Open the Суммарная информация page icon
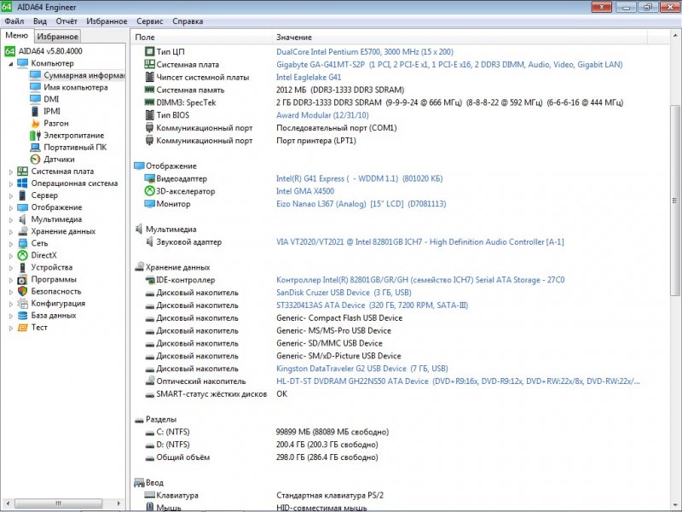 (x=36, y=74)
